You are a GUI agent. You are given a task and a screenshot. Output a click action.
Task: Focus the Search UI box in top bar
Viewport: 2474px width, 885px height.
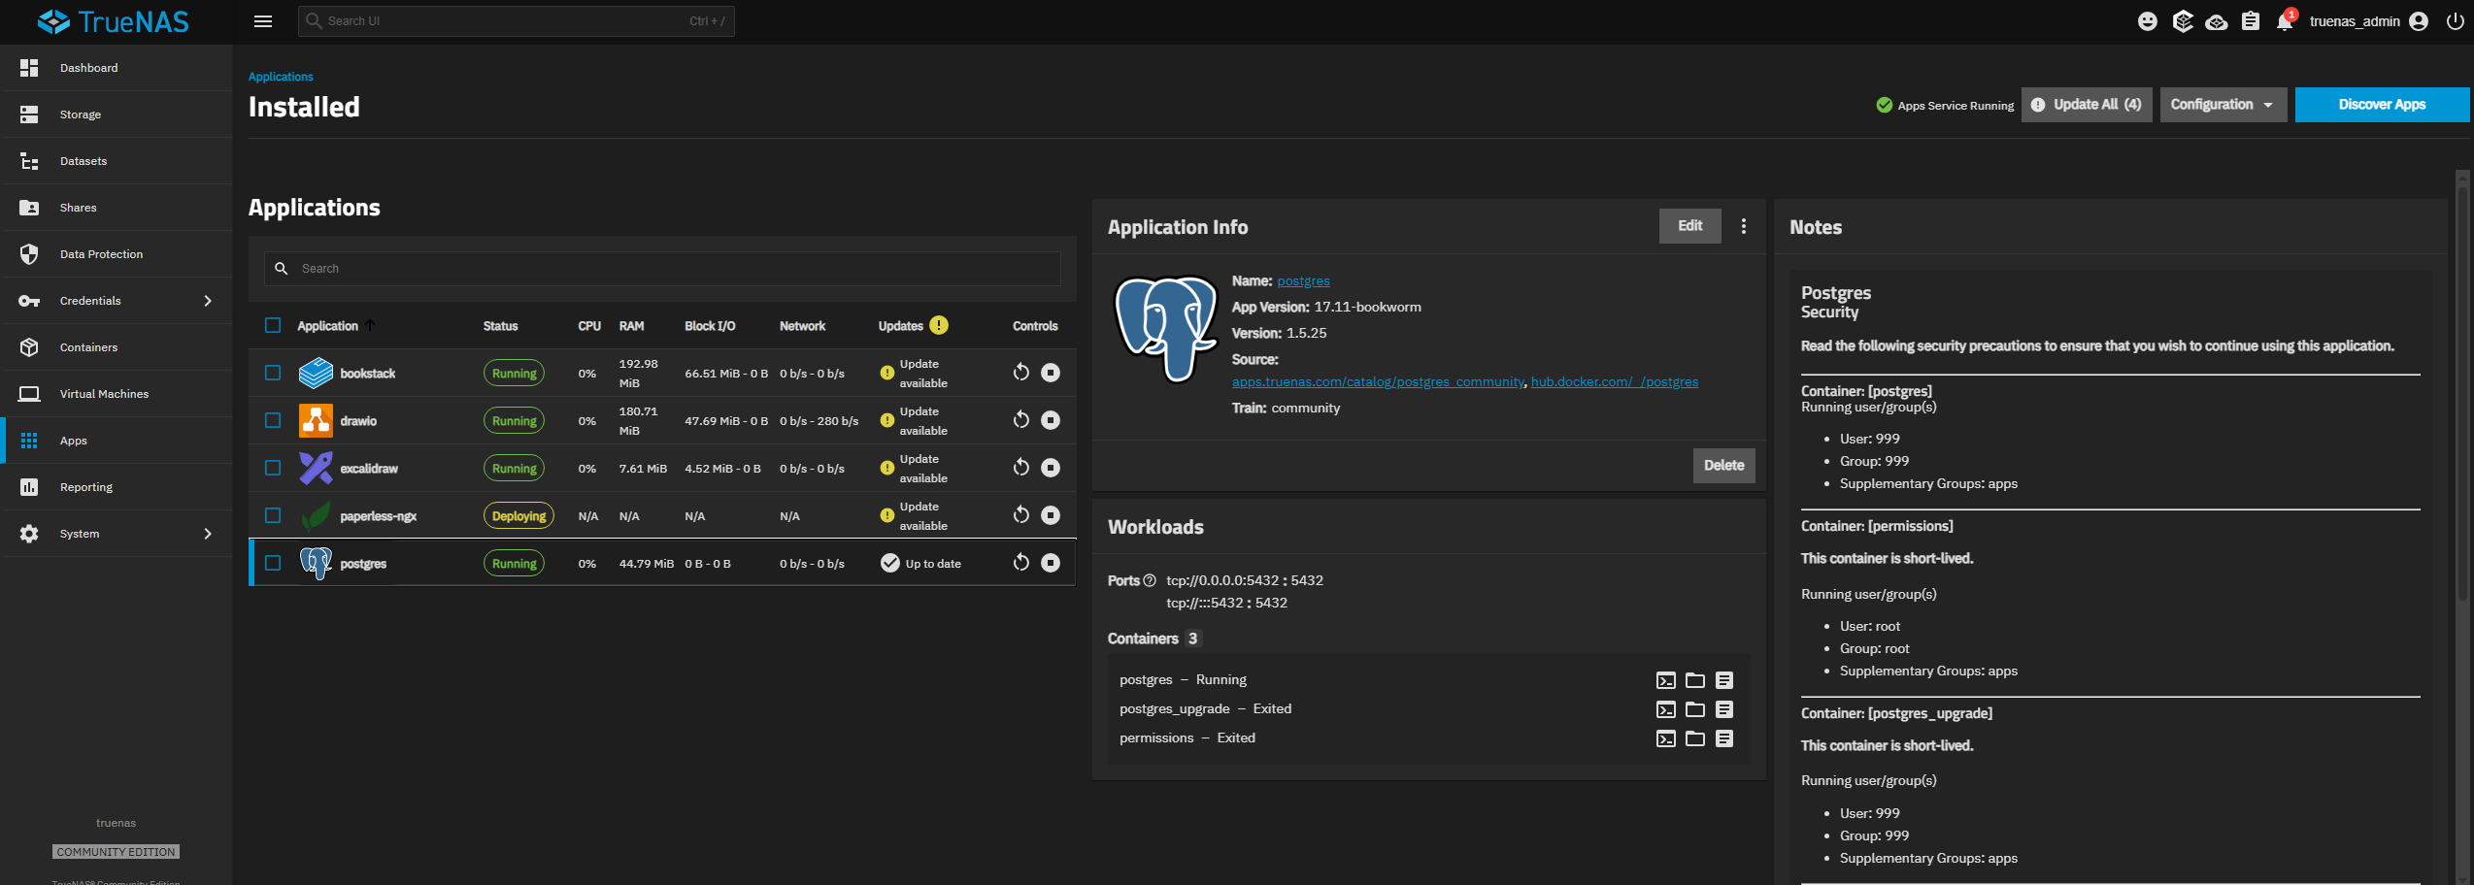(517, 21)
